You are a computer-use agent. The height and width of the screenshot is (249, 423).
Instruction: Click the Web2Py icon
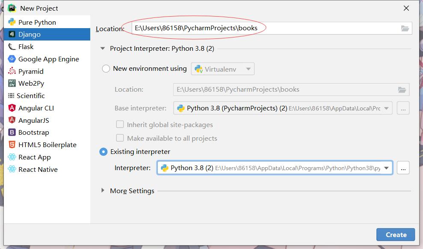click(x=12, y=84)
